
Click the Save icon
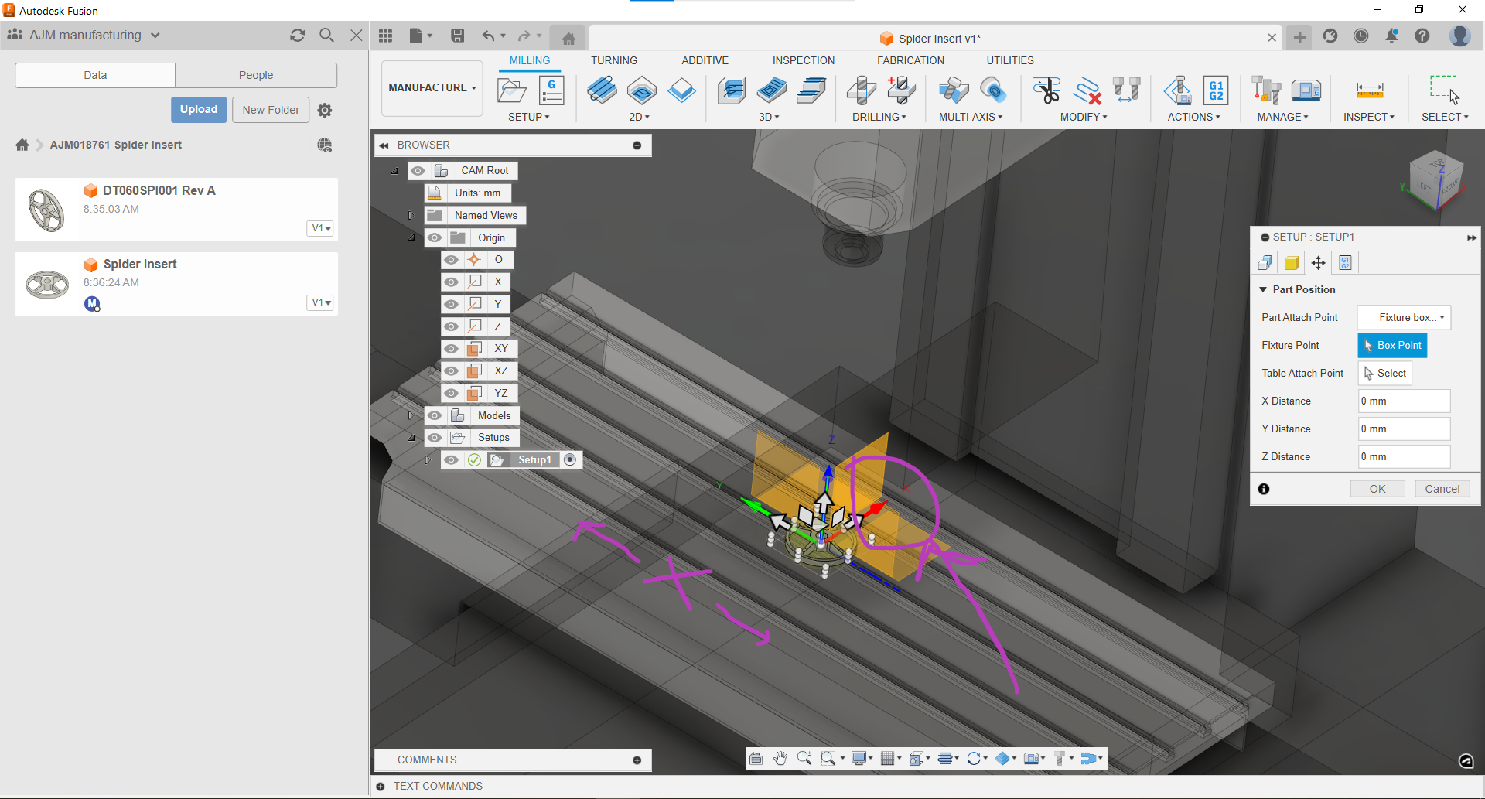click(458, 36)
